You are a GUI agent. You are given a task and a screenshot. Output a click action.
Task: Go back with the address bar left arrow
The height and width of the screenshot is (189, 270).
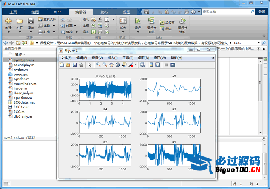(6, 43)
